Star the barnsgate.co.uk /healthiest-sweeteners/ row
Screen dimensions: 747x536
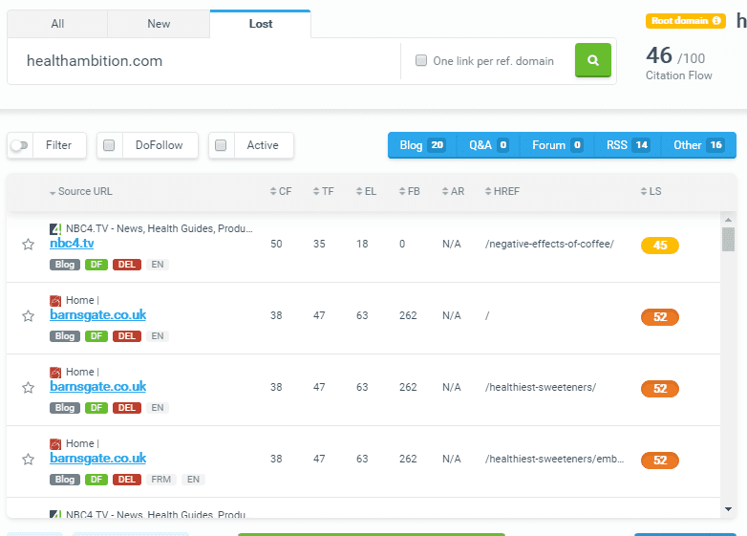(28, 387)
